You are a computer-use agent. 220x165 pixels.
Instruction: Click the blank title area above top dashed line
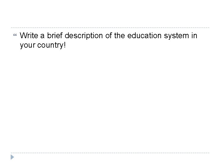(110, 14)
